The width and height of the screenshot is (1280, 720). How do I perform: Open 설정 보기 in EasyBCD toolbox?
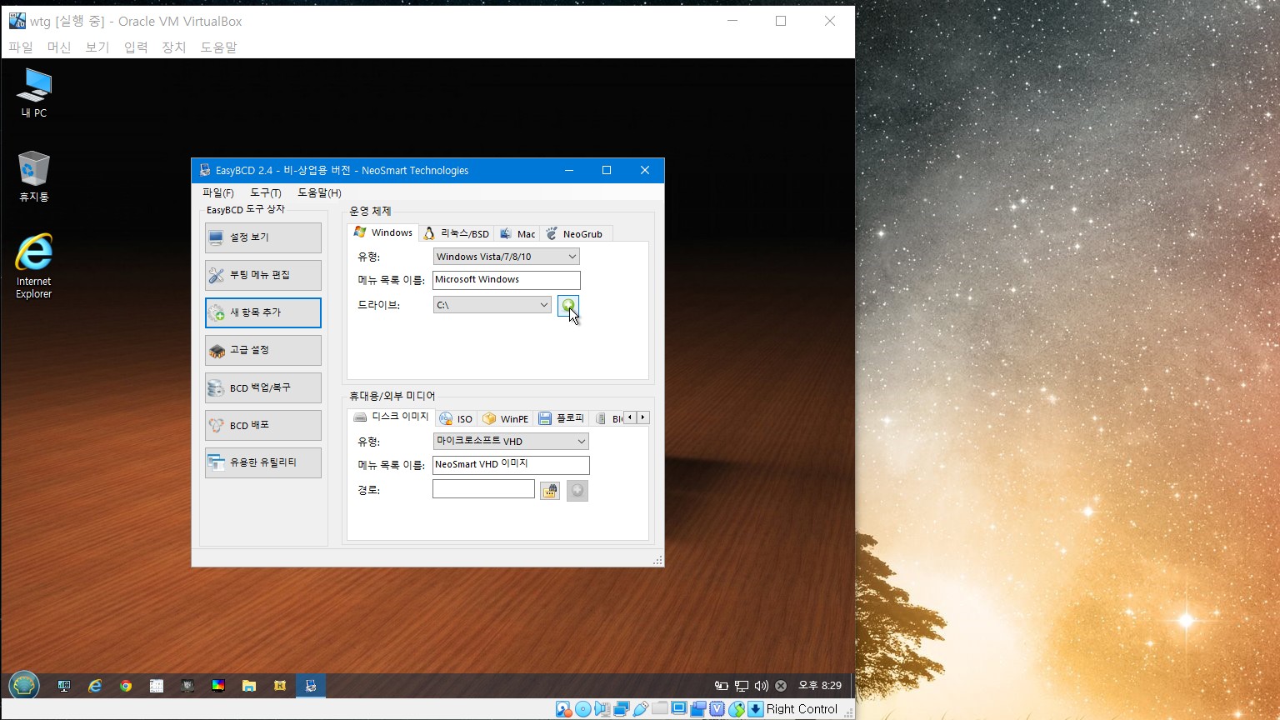pos(263,237)
